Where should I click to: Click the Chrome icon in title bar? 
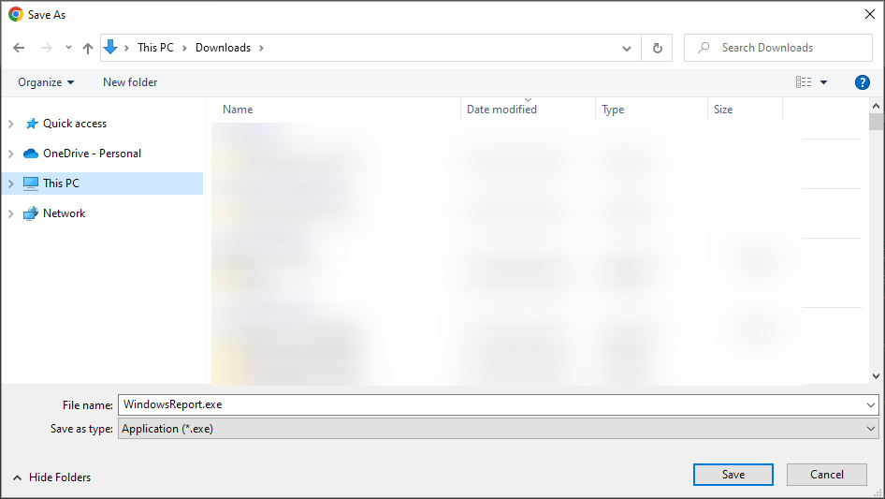pyautogui.click(x=16, y=15)
